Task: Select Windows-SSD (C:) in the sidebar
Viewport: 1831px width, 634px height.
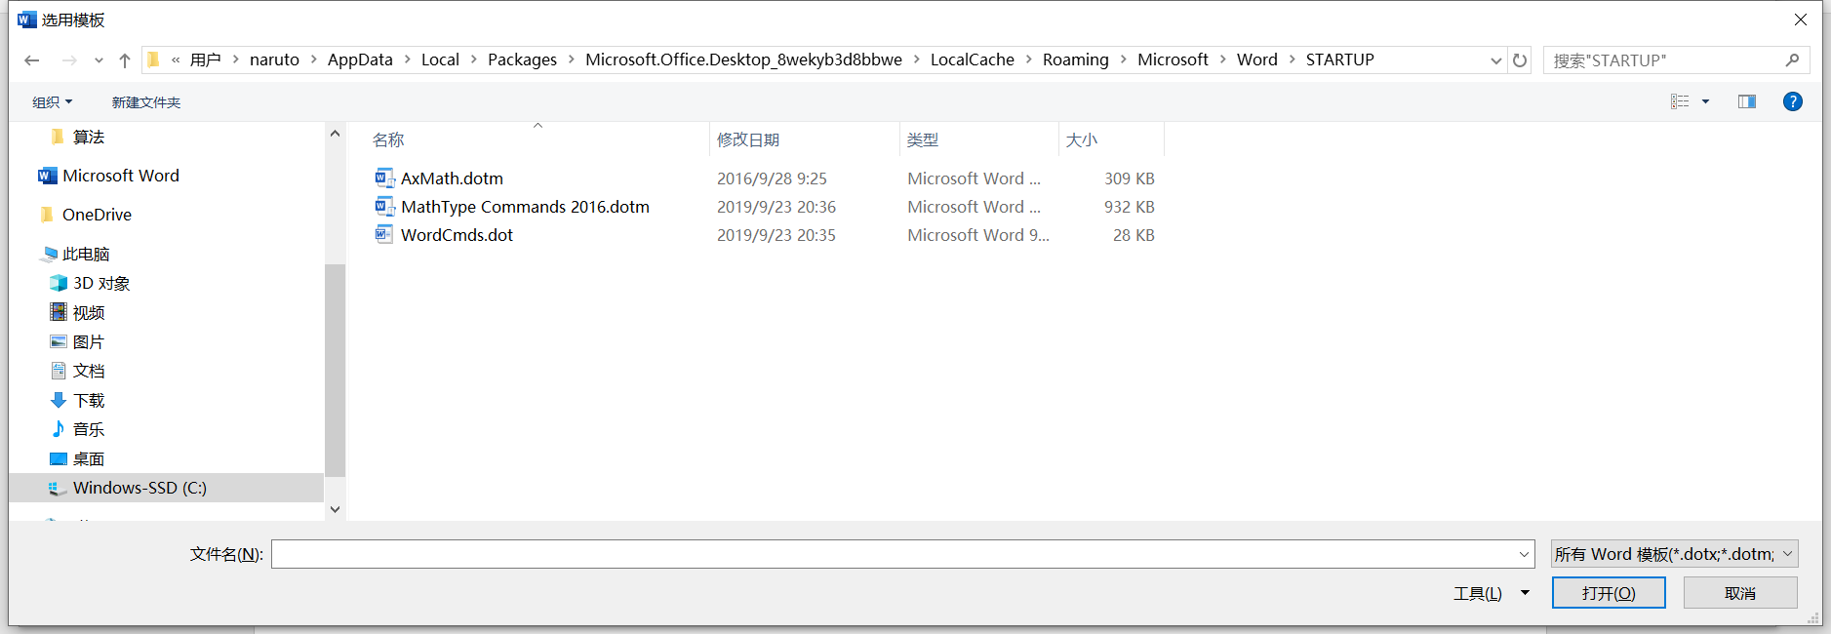Action: (x=139, y=488)
